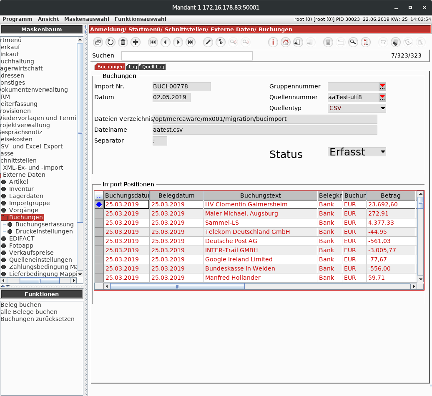
Task: Click the Buchungstext column header
Action: [x=260, y=195]
